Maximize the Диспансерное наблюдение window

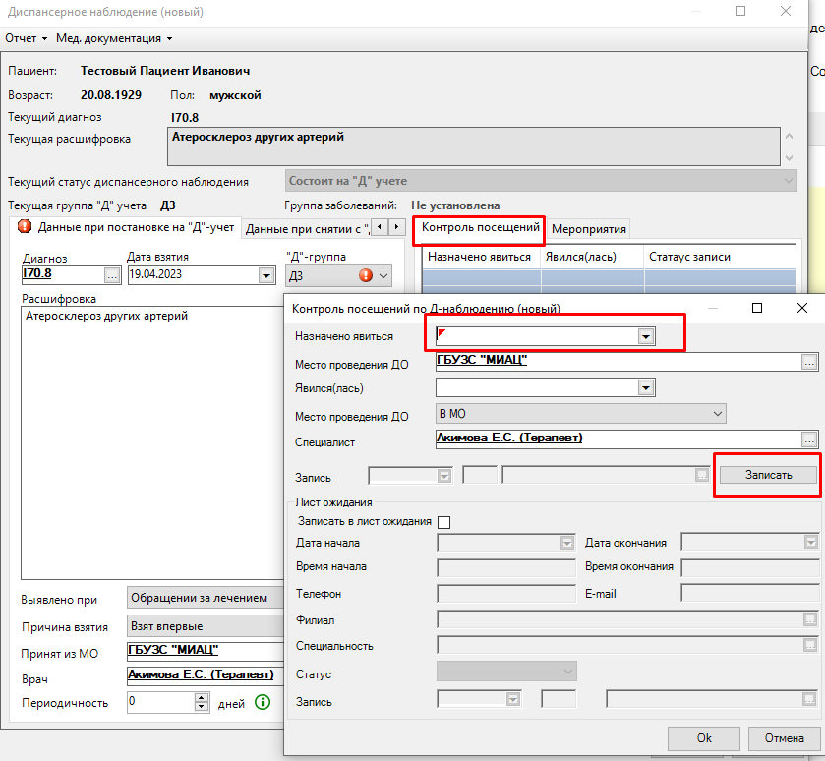point(740,11)
